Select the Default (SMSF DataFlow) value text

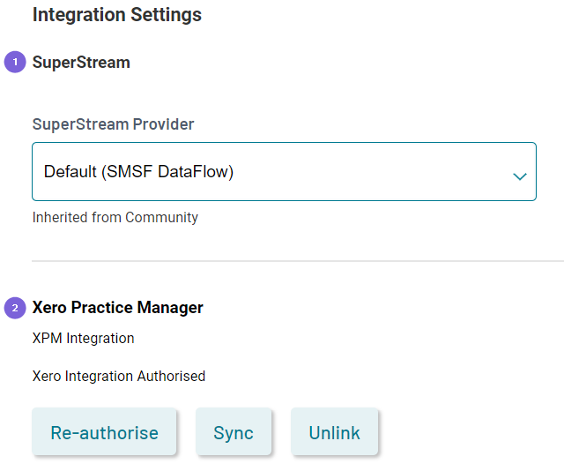tap(138, 171)
